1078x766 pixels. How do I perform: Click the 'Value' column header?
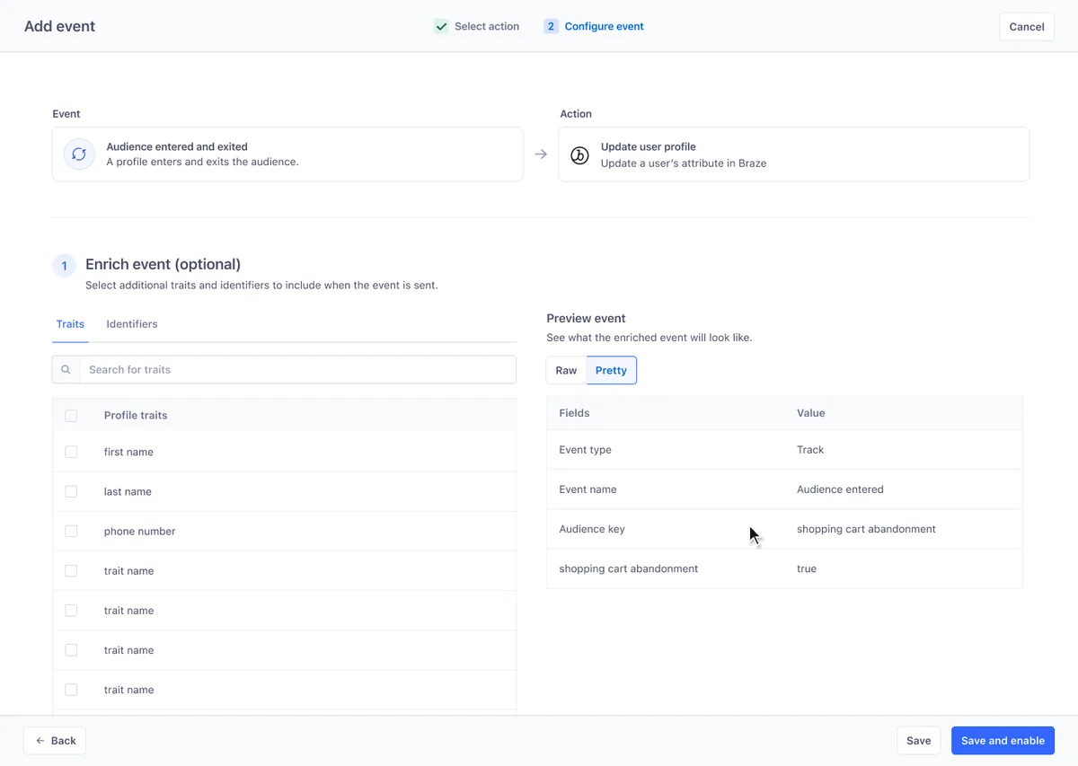pos(810,413)
